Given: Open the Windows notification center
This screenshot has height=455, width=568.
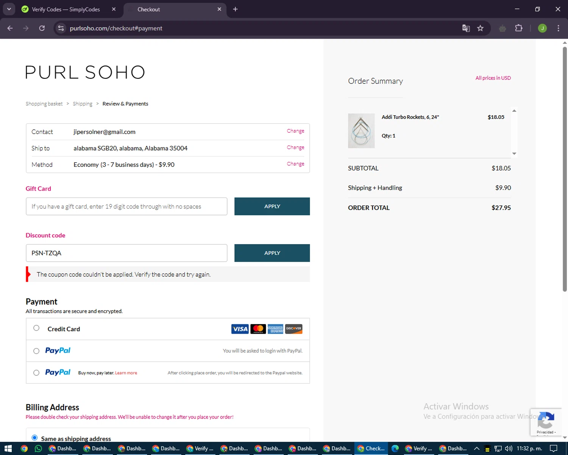Looking at the screenshot, I should (x=554, y=449).
